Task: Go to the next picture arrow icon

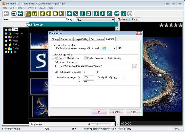Action: coord(55,13)
